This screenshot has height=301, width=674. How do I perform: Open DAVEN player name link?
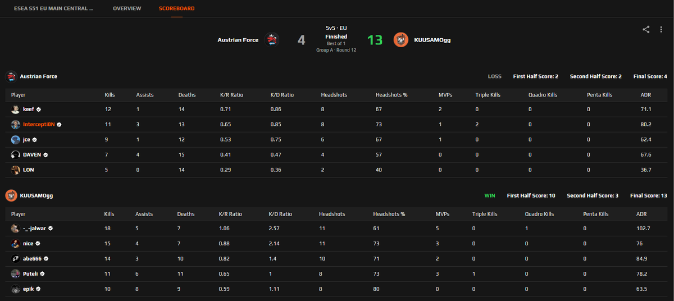32,154
